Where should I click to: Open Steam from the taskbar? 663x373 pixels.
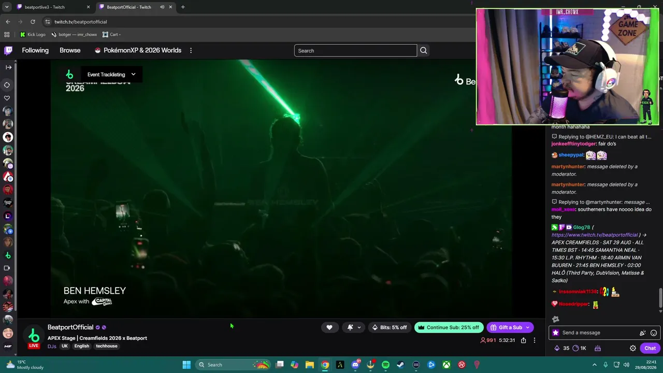click(400, 365)
